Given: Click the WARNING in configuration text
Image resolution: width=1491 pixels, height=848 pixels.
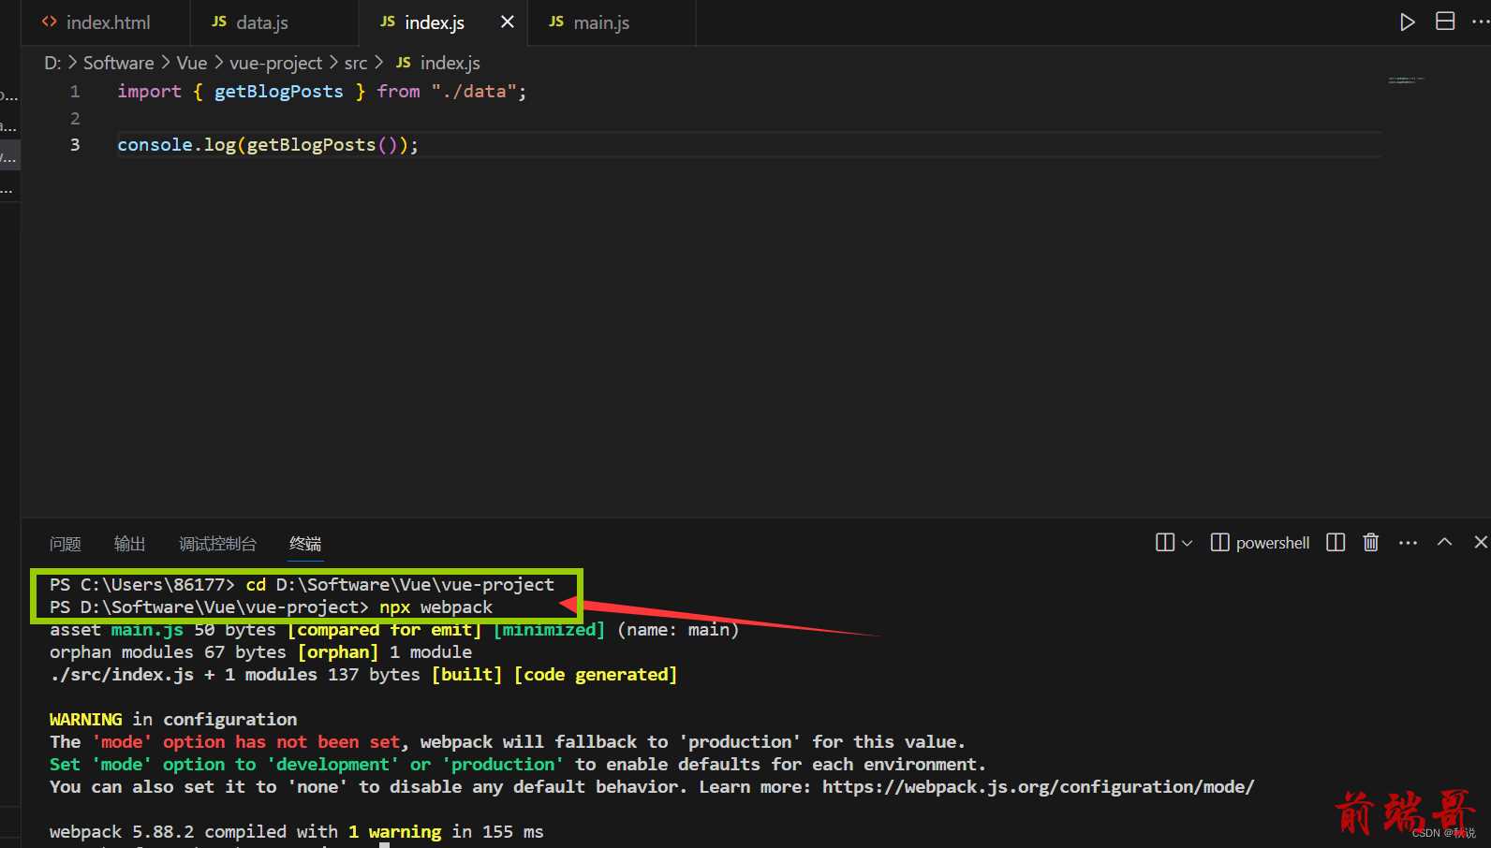Looking at the screenshot, I should coord(173,720).
